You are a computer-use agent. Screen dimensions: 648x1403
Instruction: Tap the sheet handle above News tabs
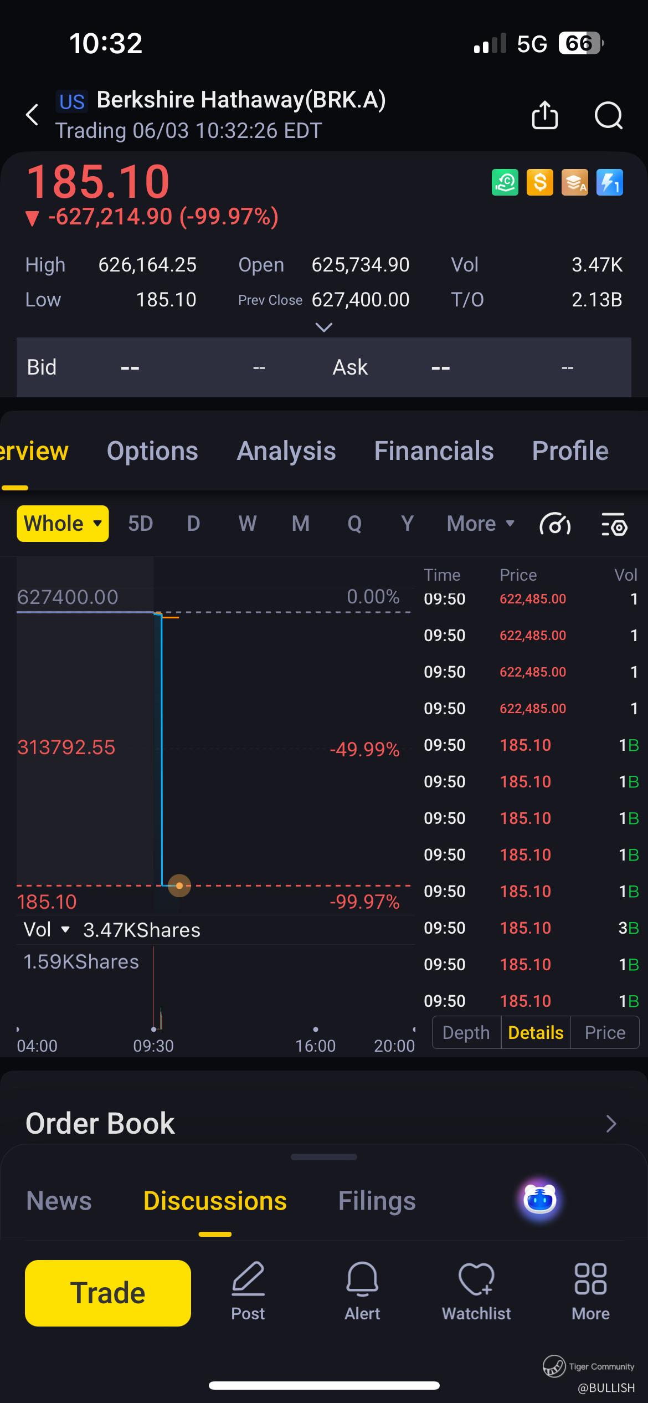(324, 1157)
